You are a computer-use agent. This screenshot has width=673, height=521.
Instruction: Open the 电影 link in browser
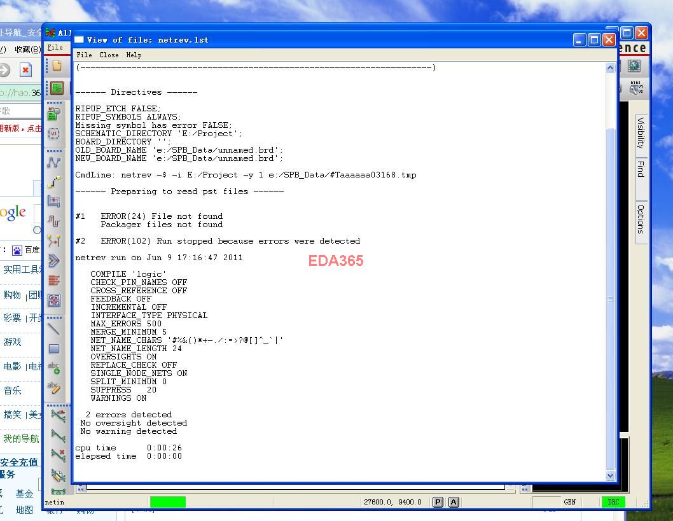coord(12,366)
